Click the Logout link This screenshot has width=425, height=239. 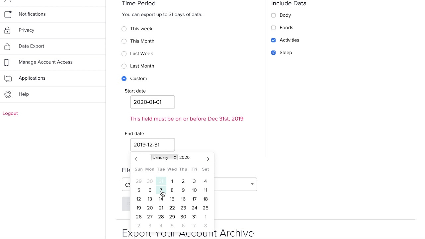click(x=10, y=114)
